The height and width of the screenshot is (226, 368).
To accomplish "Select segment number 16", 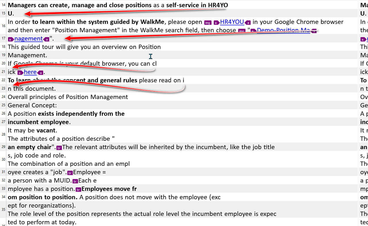I will [3, 26].
